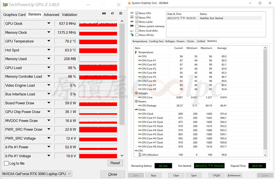Enable Stress GPU(s) checkbox
The width and height of the screenshot is (275, 179).
tap(137, 35)
